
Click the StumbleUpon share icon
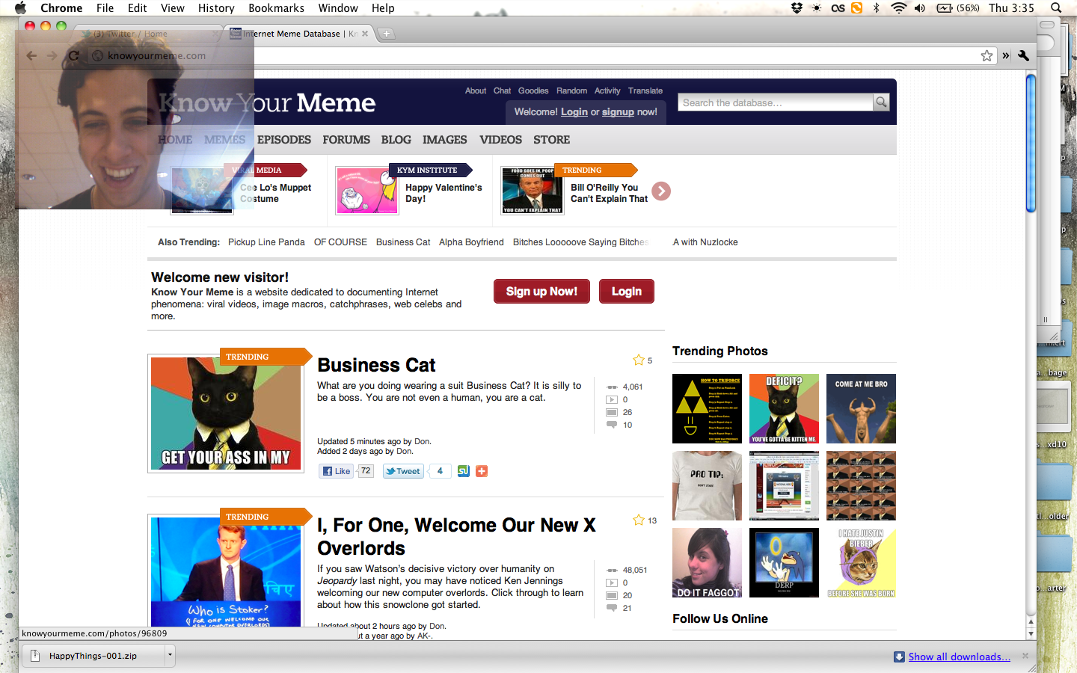pos(463,471)
